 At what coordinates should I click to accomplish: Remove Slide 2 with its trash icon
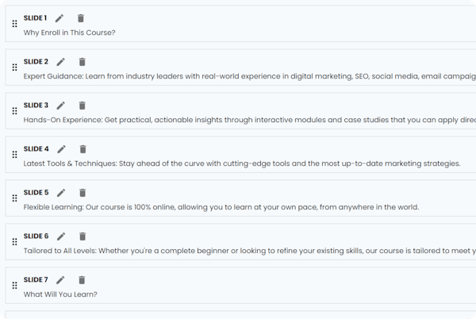click(x=82, y=62)
